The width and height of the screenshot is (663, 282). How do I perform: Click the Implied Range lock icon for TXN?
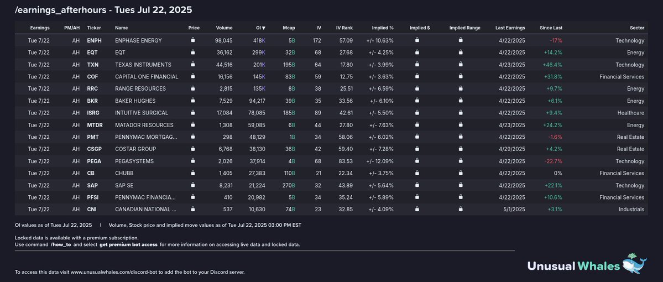coord(461,64)
